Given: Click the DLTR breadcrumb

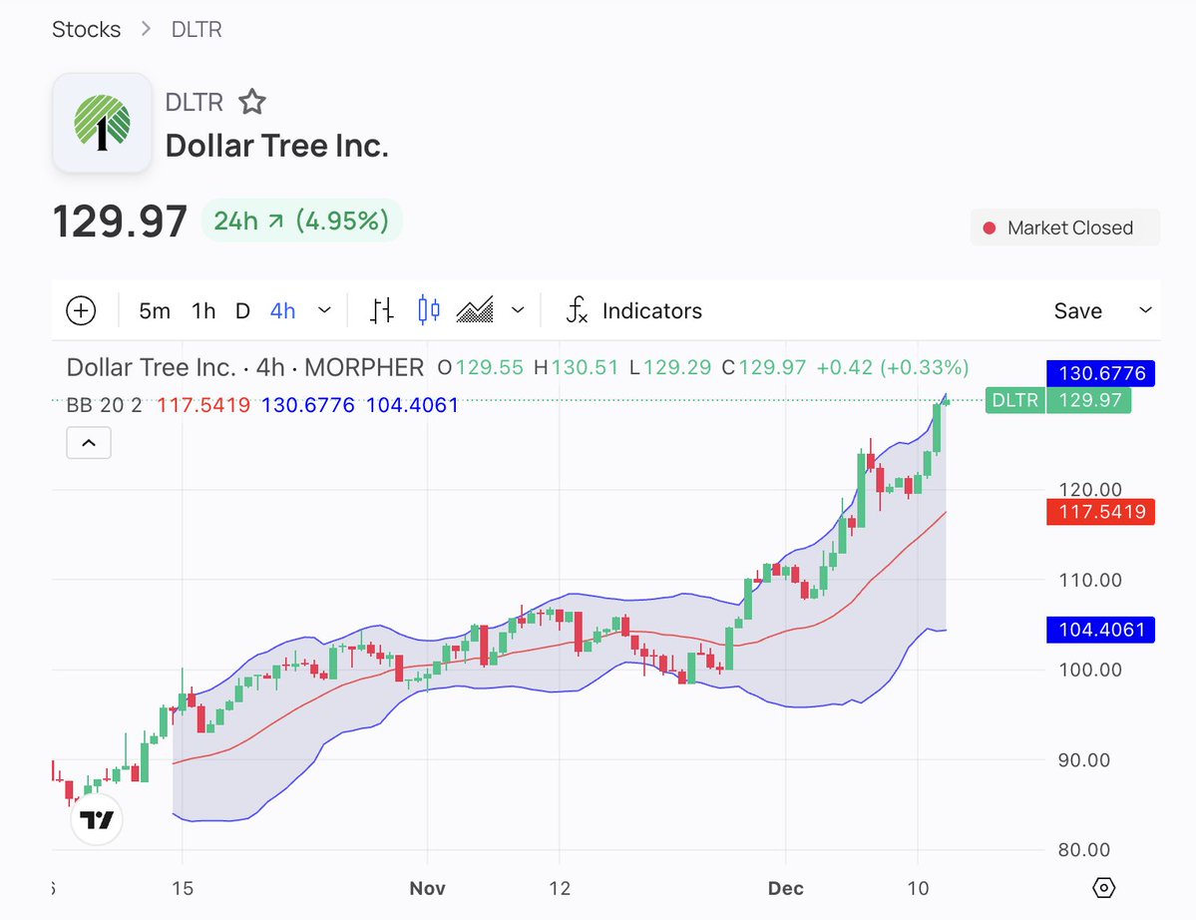Looking at the screenshot, I should 197,29.
